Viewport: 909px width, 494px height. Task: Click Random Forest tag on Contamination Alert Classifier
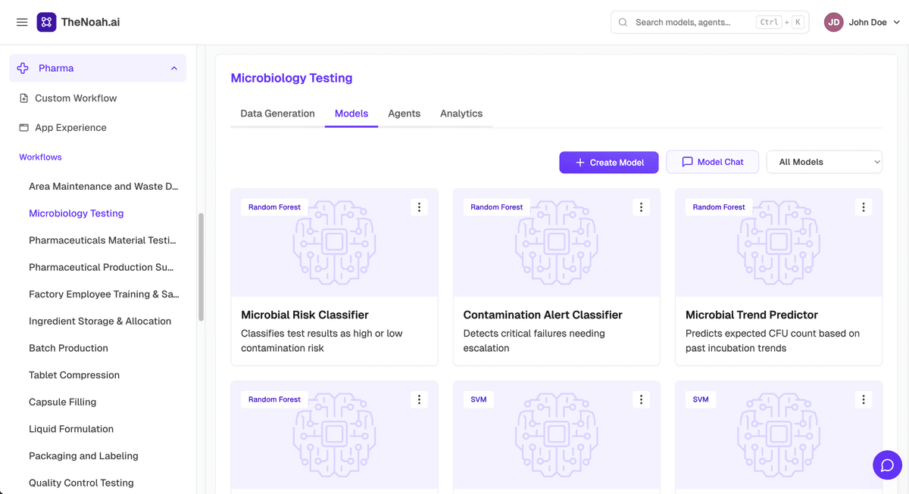[x=497, y=207]
